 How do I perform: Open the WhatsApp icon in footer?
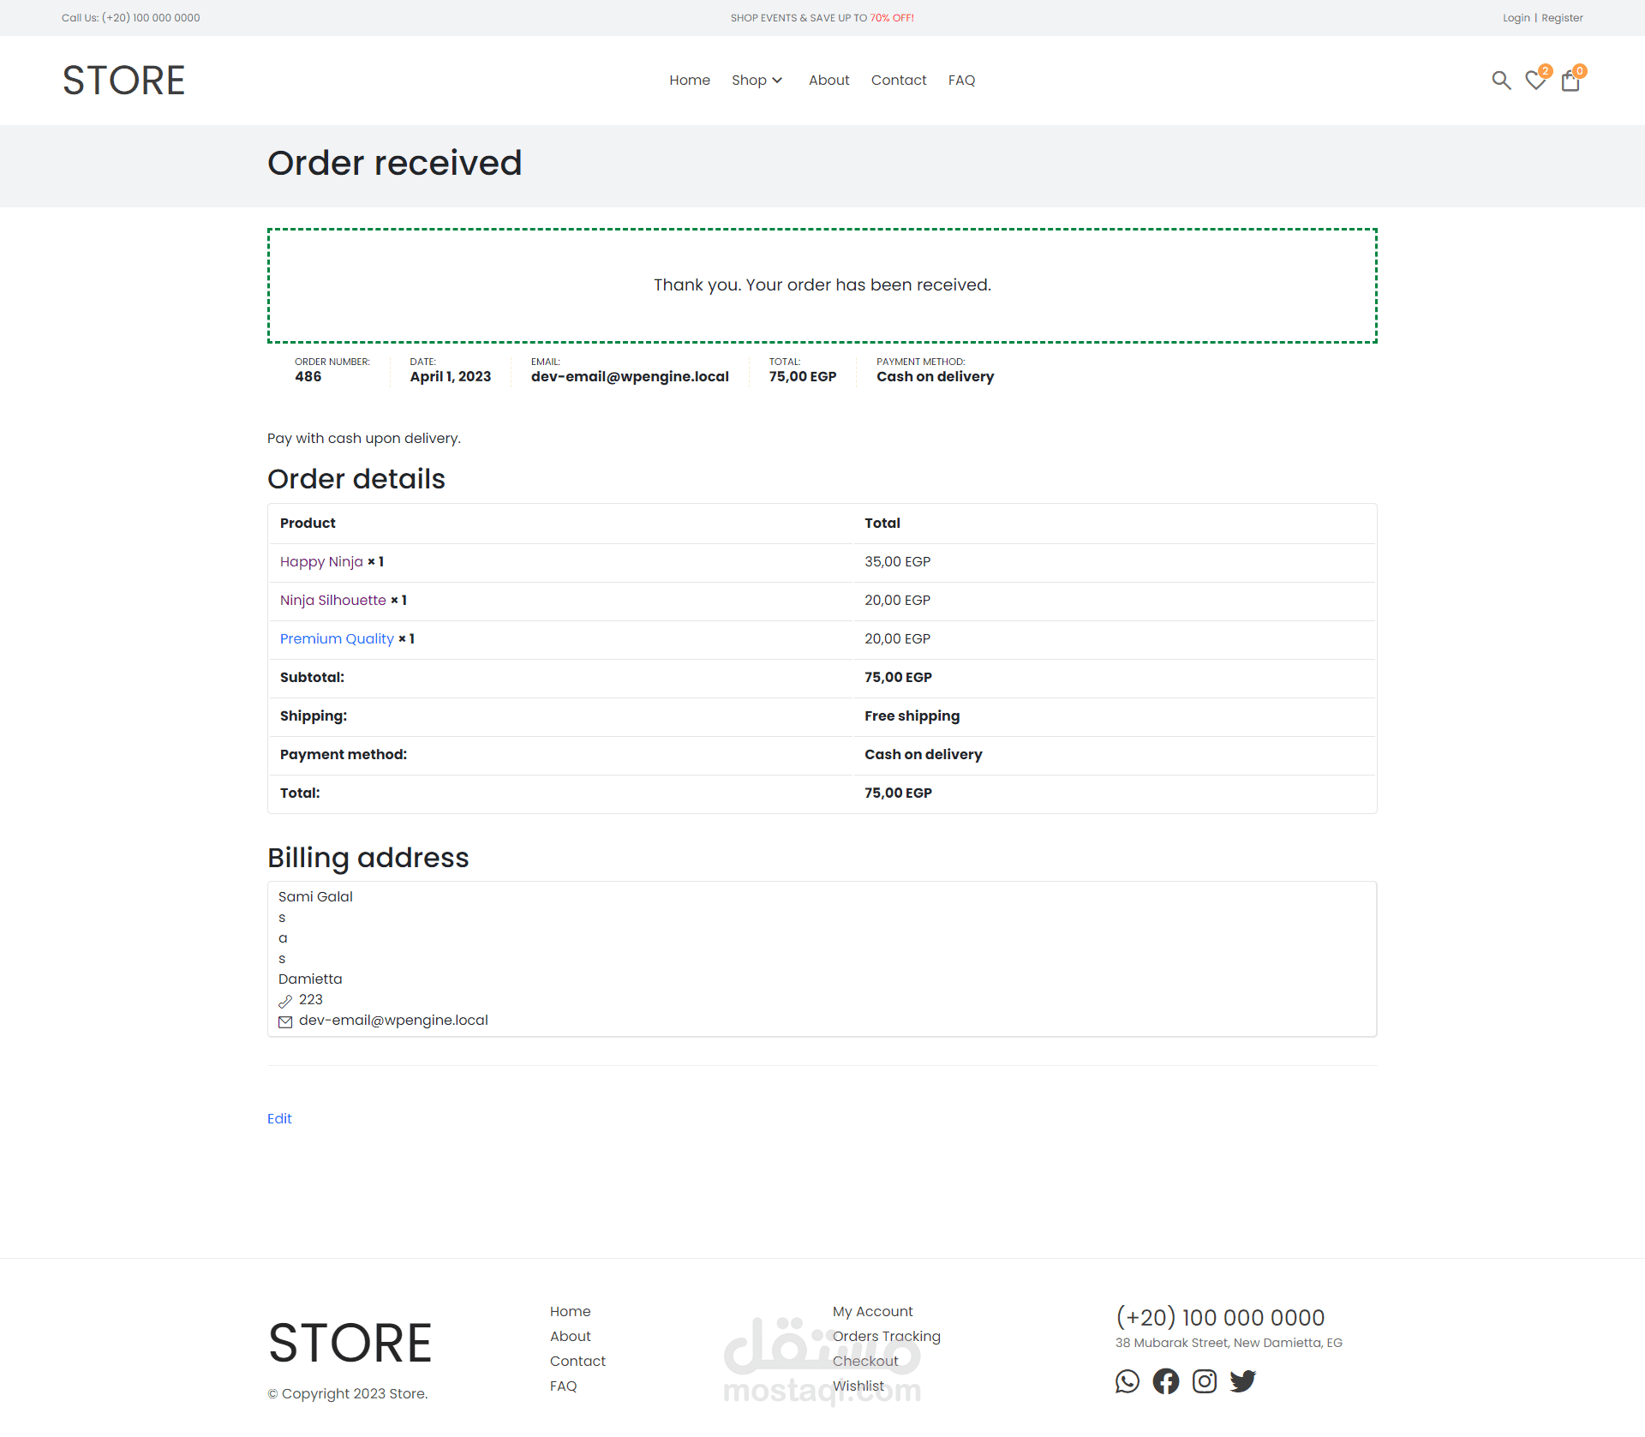(1128, 1380)
